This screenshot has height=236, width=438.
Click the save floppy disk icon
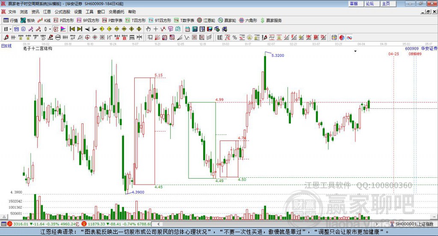(x=210, y=29)
